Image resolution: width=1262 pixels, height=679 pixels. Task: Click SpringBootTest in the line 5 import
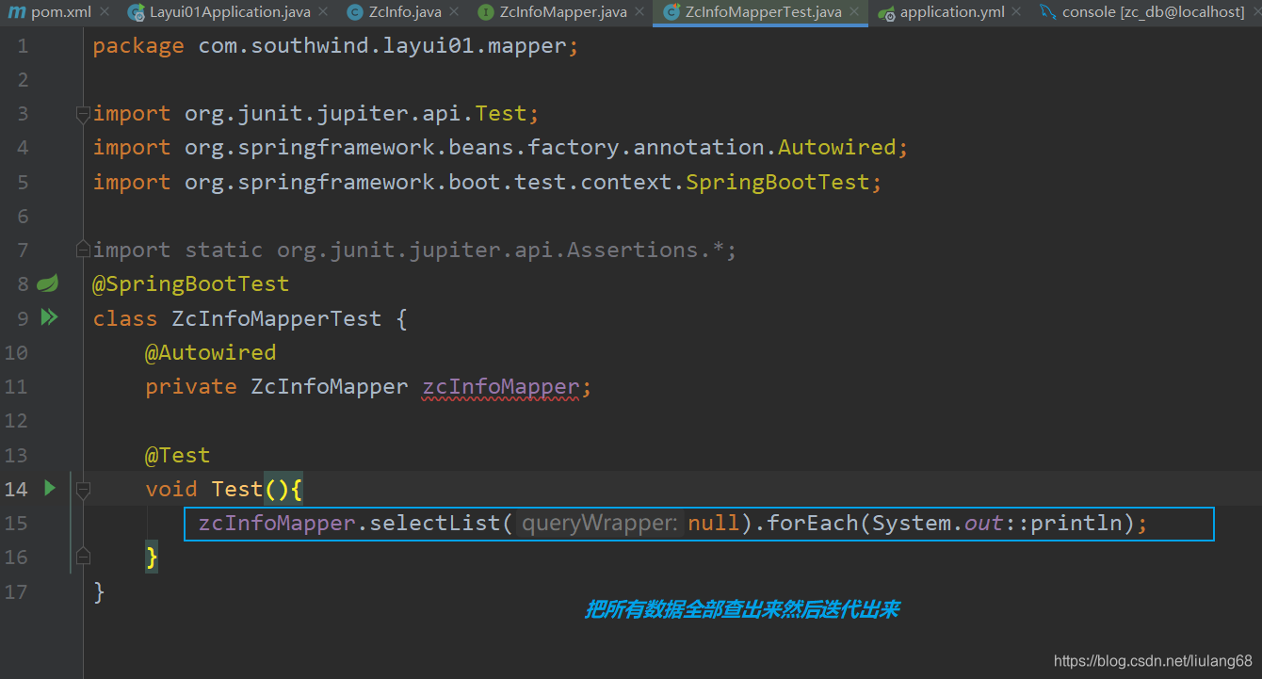pyautogui.click(x=778, y=182)
